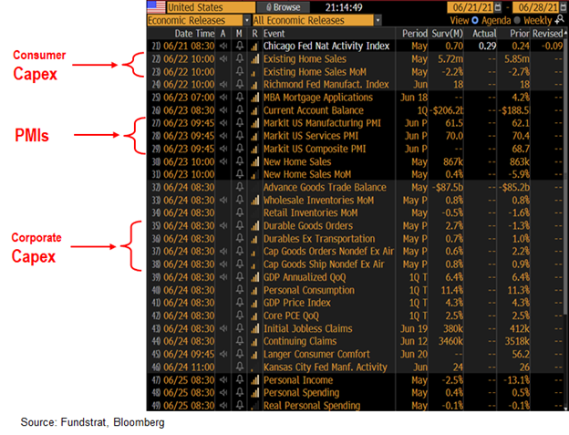
Task: Click speaker icon on Existing Home Sales row
Action: pyautogui.click(x=224, y=58)
